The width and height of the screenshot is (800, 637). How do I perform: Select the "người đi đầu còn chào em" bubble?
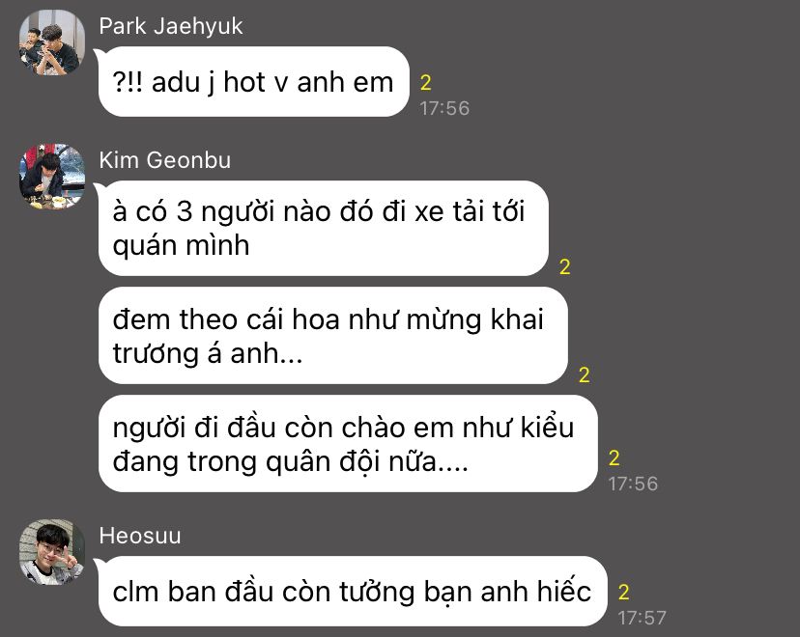[348, 444]
